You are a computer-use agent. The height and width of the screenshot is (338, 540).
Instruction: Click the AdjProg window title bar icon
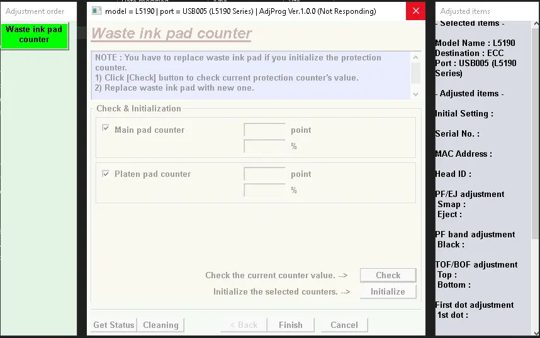tap(97, 11)
